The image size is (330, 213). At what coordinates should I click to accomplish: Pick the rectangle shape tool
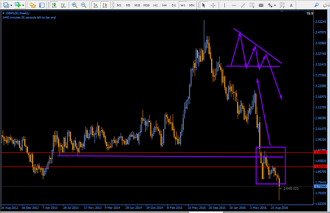261,5
